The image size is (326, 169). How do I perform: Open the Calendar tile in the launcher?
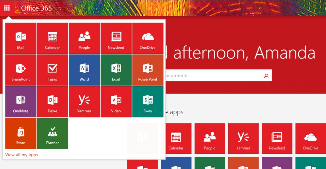53,38
